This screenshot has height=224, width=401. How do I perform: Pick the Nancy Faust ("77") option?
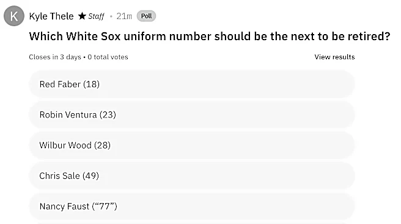coord(192,206)
